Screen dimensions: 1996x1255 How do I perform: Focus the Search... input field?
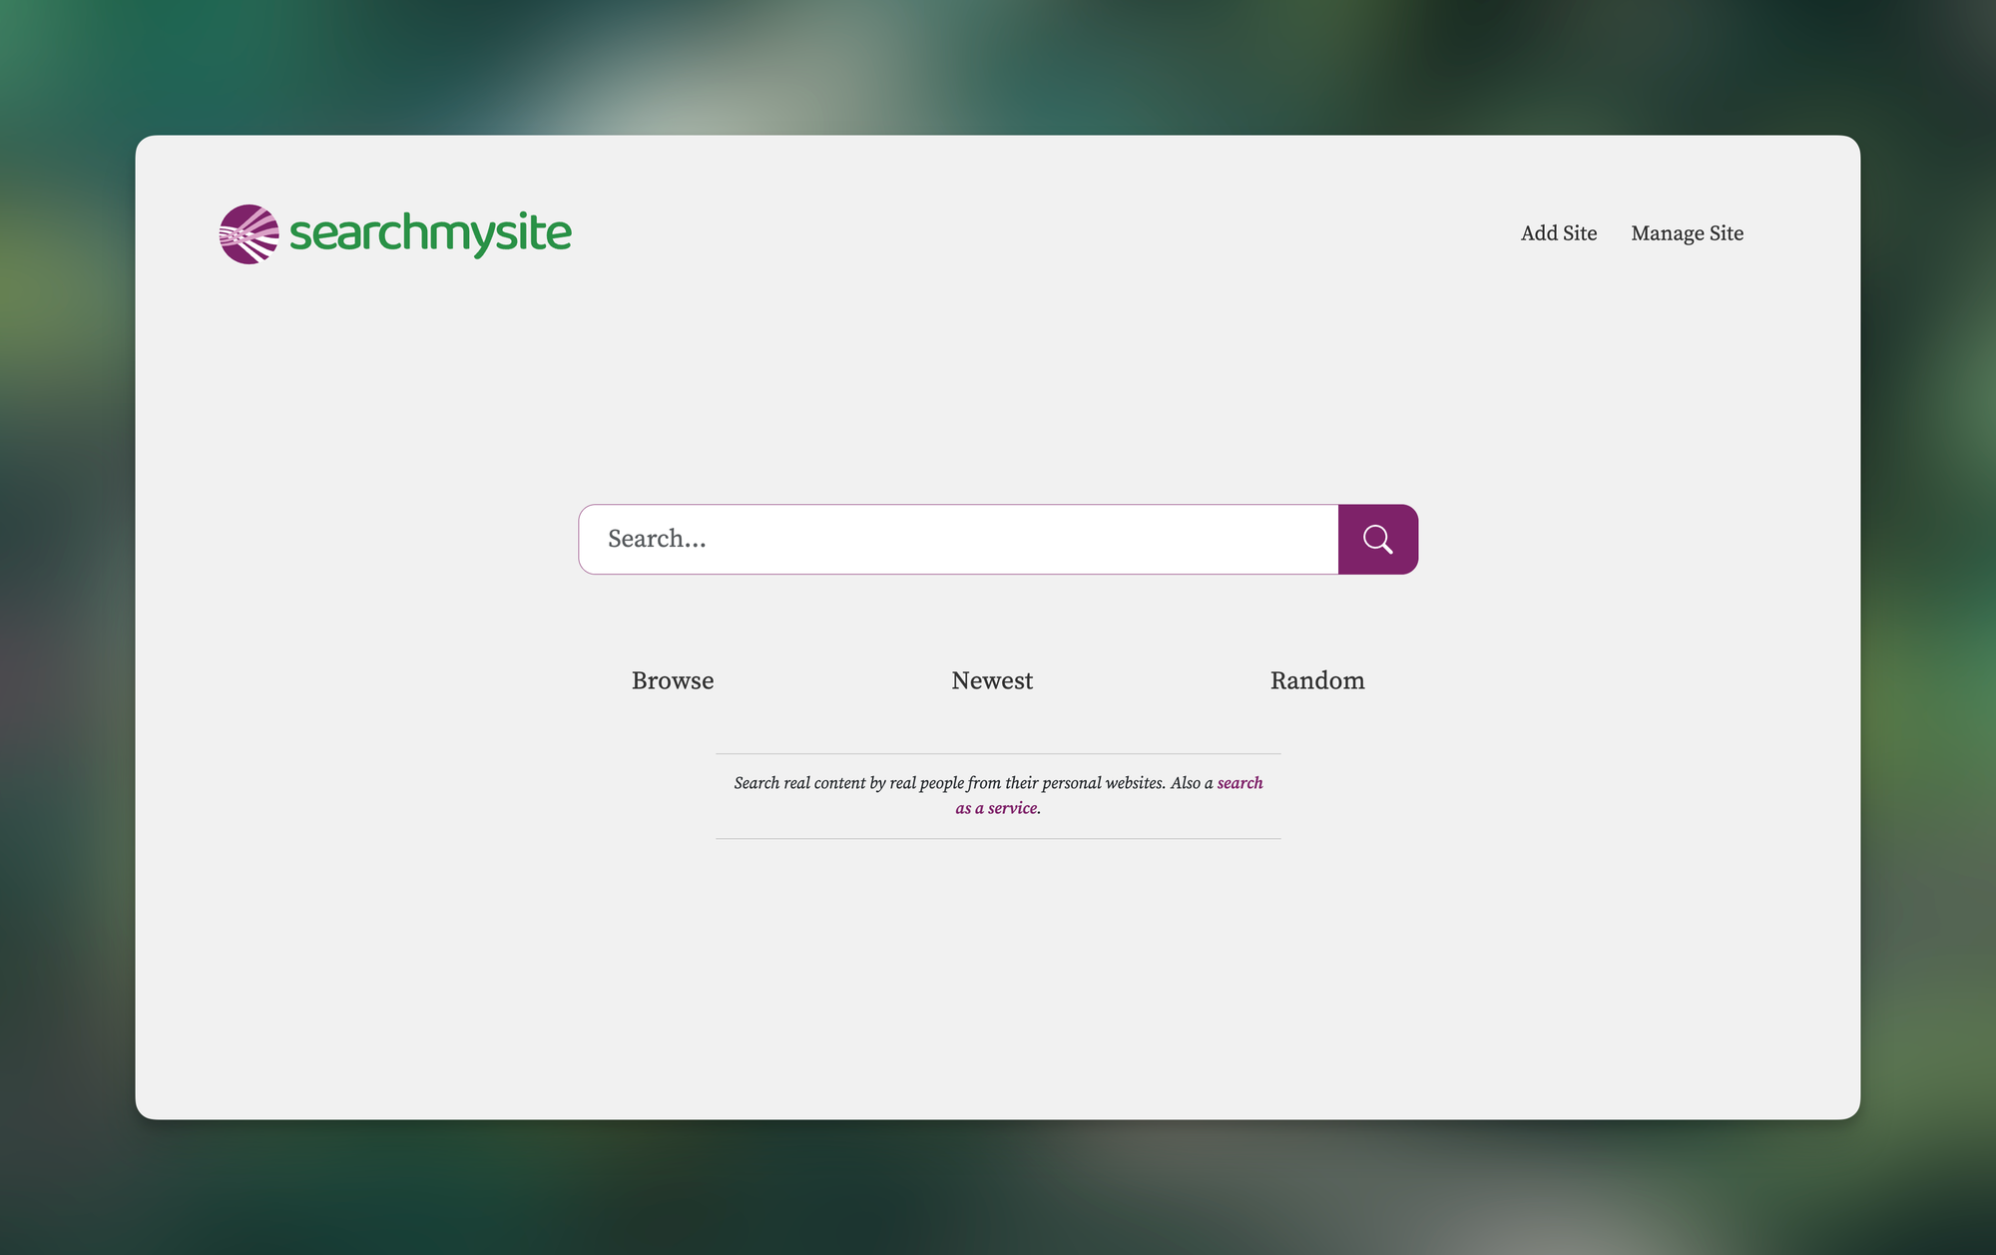(x=958, y=540)
